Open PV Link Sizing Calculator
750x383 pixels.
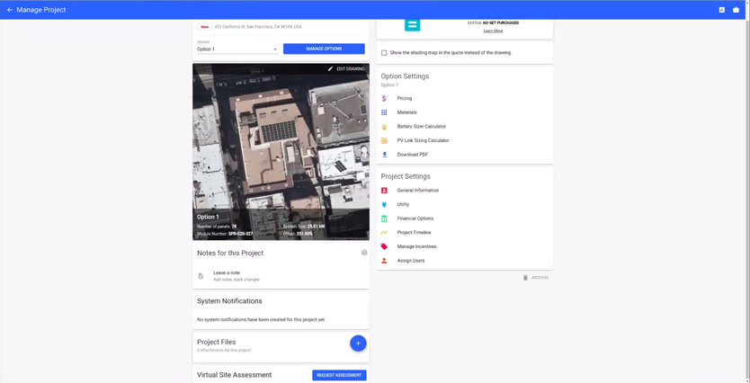[x=423, y=140]
